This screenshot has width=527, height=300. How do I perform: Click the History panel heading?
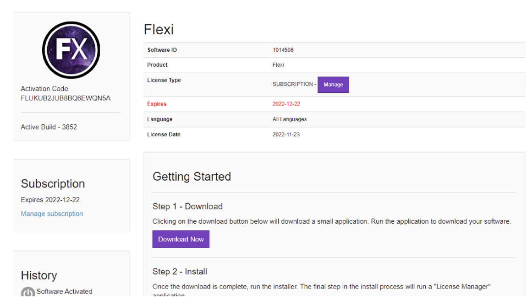[39, 275]
